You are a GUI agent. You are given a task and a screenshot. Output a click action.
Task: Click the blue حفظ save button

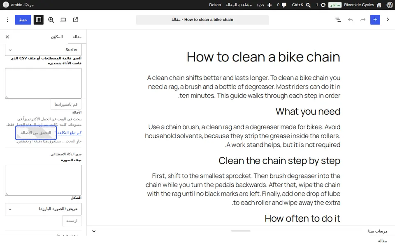click(x=23, y=20)
